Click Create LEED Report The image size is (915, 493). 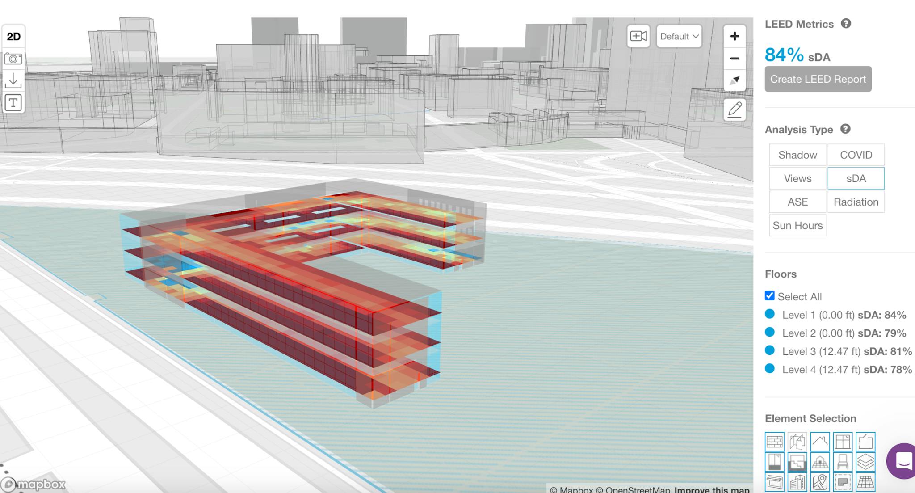[x=818, y=79]
